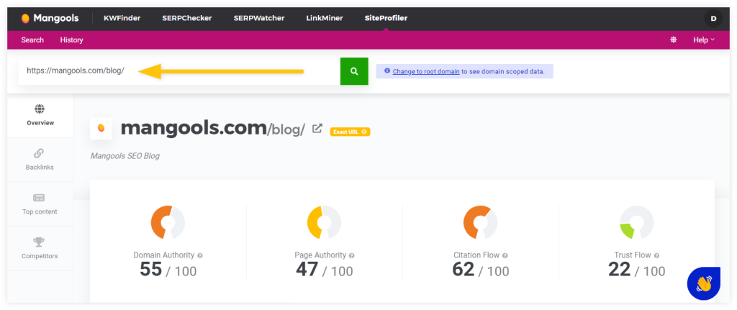
Task: Open the SERPWatcher tool
Action: coord(259,18)
